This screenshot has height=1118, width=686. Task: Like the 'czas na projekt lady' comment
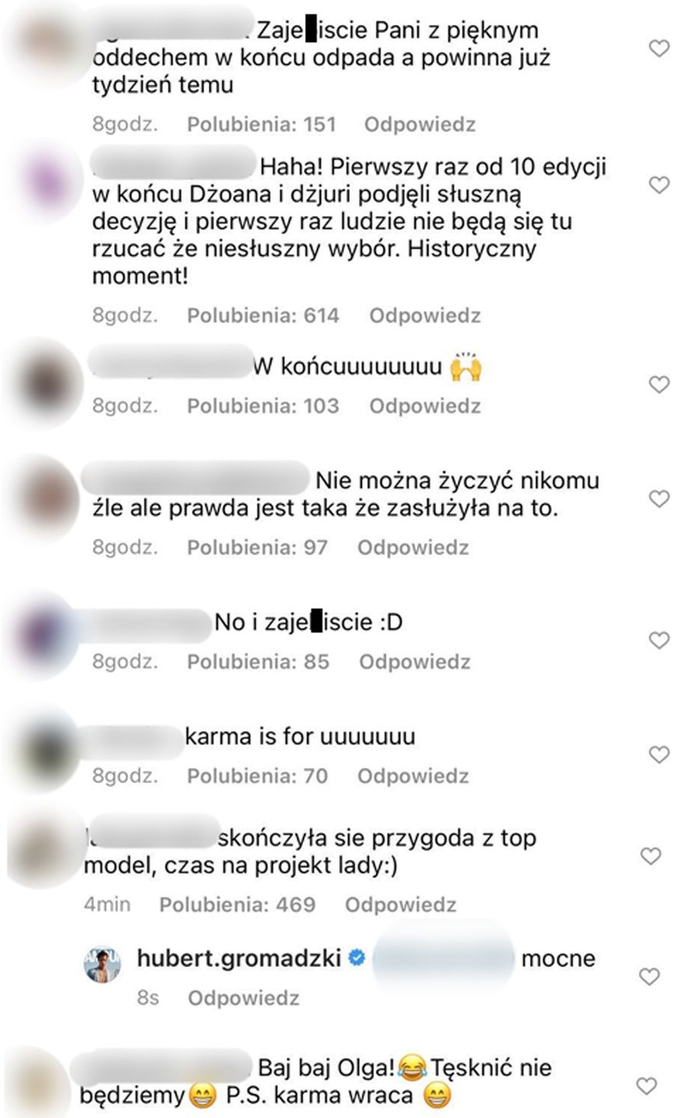point(650,856)
